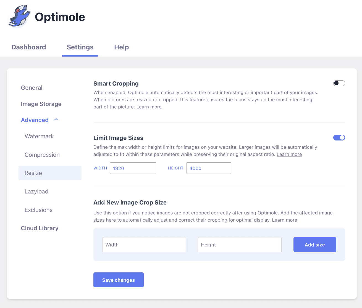Screen dimensions: 362x308
Task: Open General settings in sidebar
Action: click(x=32, y=88)
